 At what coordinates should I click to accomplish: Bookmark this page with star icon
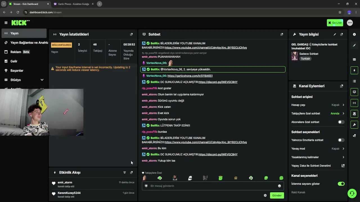(340, 12)
